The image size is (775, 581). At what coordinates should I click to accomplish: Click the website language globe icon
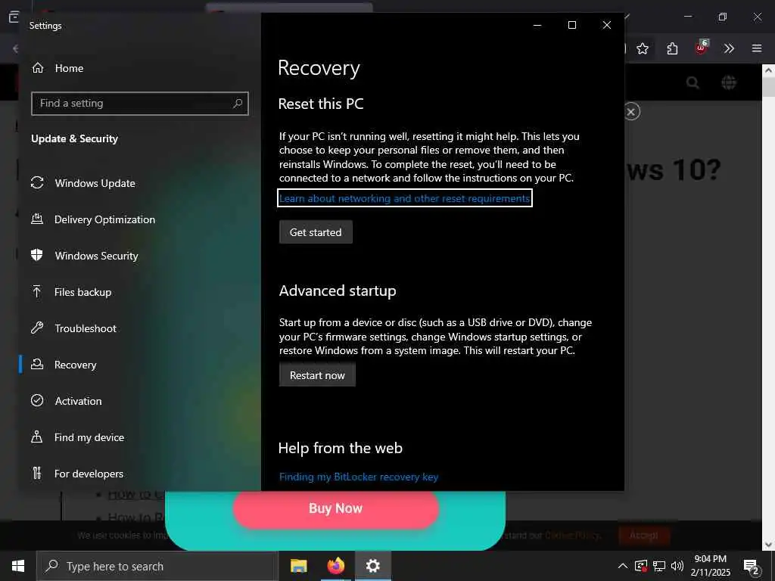729,82
